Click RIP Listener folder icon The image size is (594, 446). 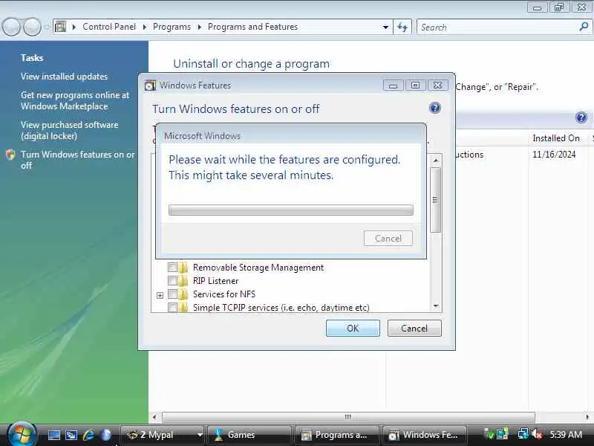coord(183,281)
